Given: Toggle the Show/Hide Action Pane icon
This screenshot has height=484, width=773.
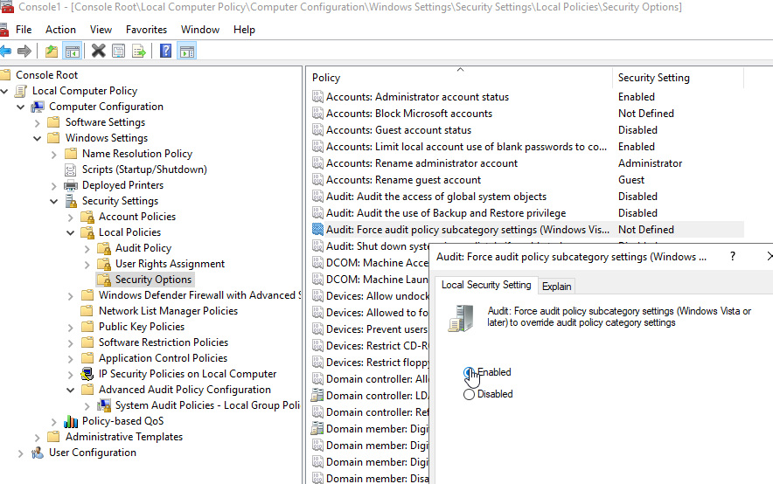Looking at the screenshot, I should tap(186, 51).
